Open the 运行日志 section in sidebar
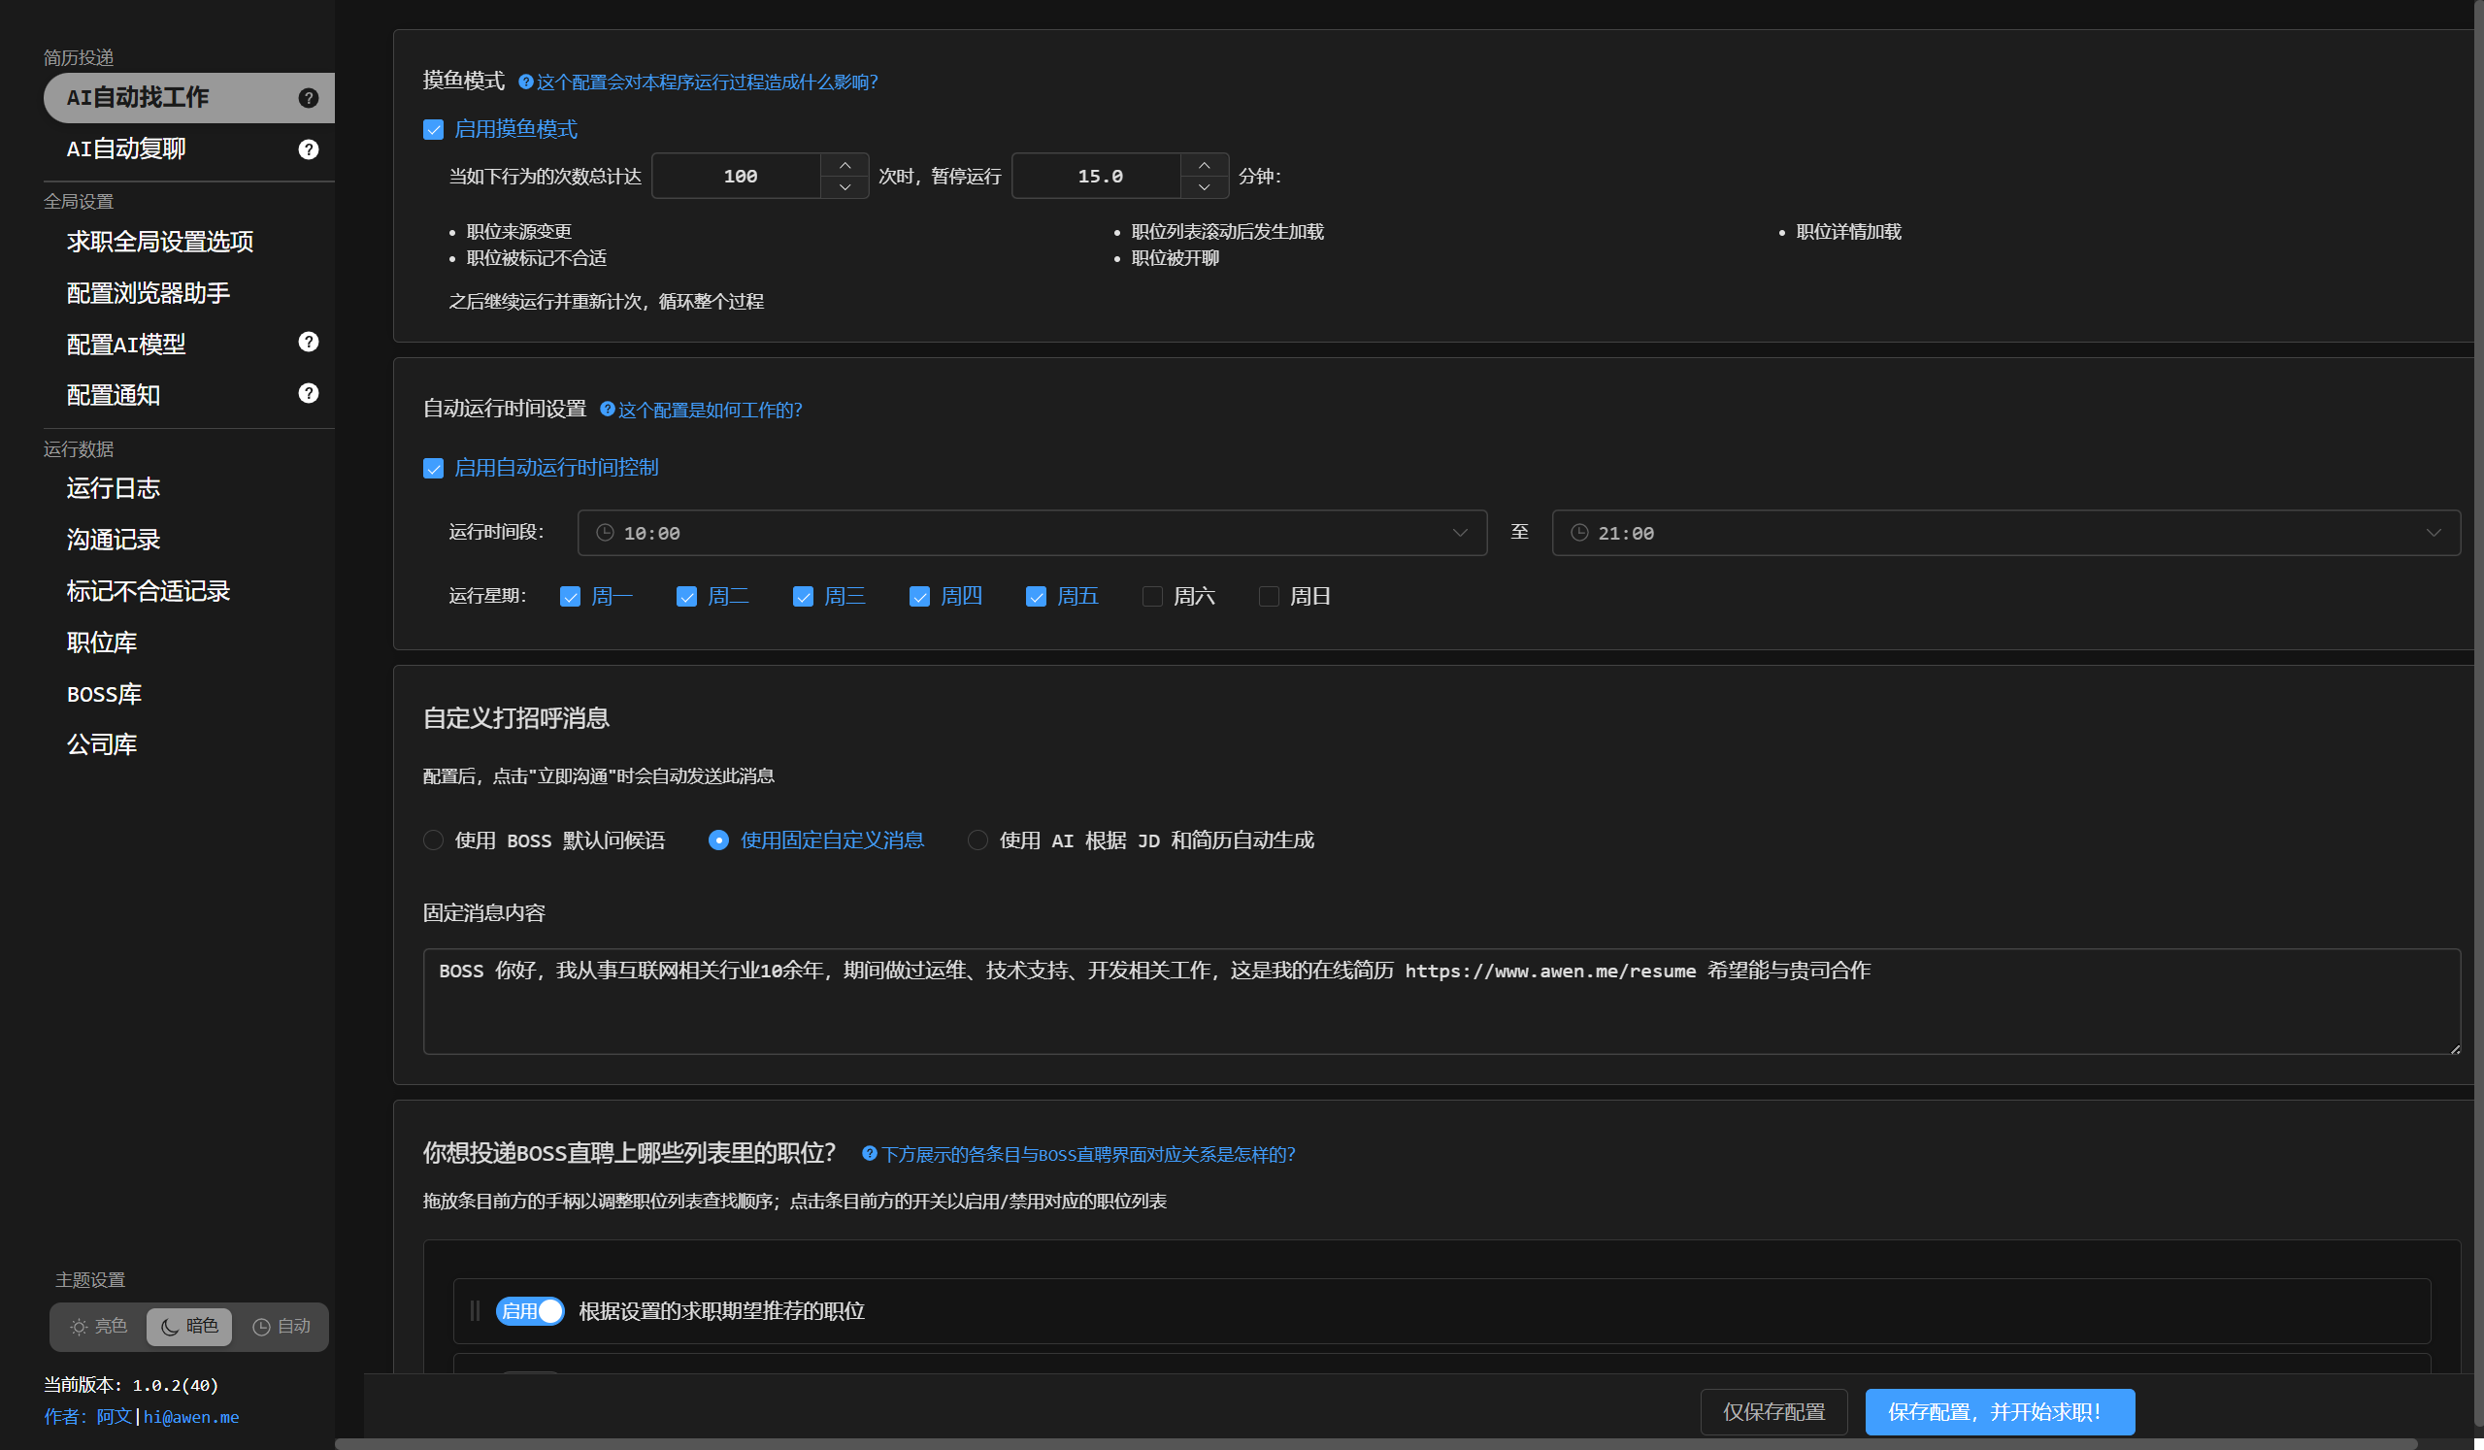 pos(112,488)
